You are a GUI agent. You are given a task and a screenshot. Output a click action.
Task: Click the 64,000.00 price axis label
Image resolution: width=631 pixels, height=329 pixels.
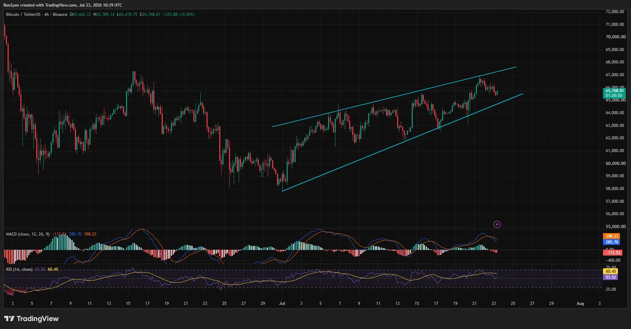615,113
